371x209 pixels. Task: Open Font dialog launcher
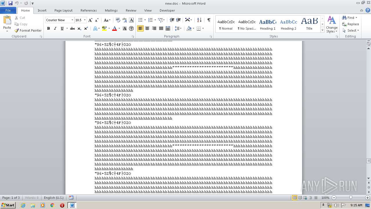pyautogui.click(x=133, y=37)
